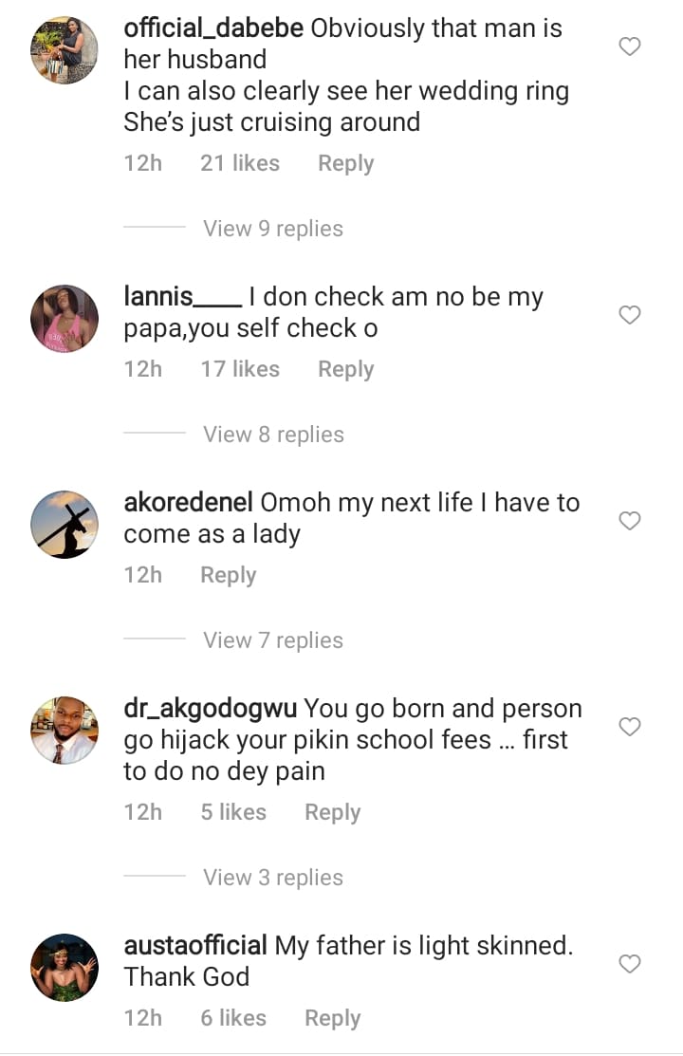Heart akoredenel's comment
This screenshot has height=1056, width=683.
(x=630, y=521)
